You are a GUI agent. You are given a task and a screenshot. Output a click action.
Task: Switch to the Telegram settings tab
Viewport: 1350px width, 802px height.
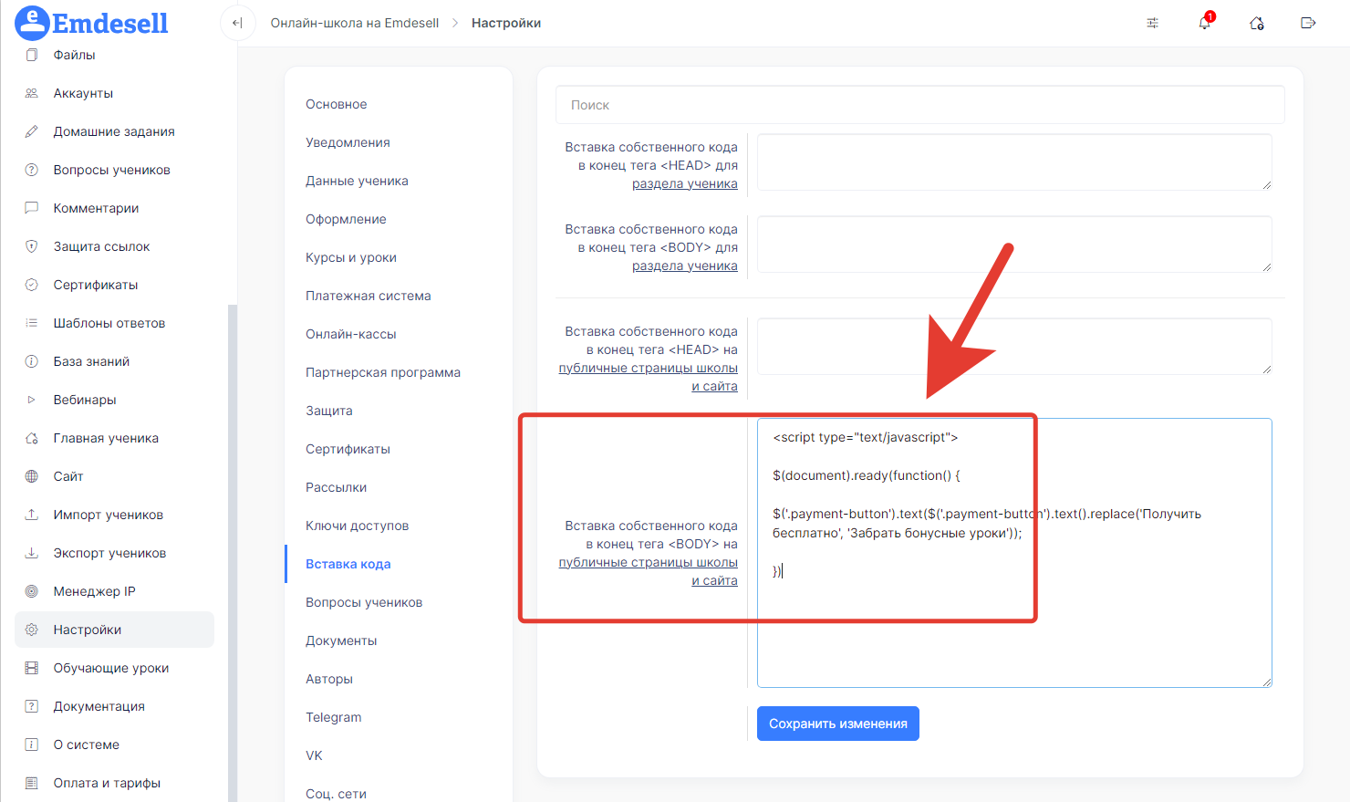click(333, 717)
